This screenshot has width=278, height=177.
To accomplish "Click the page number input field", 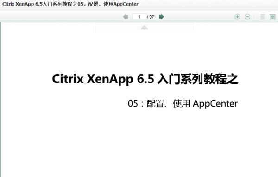I will pos(139,17).
